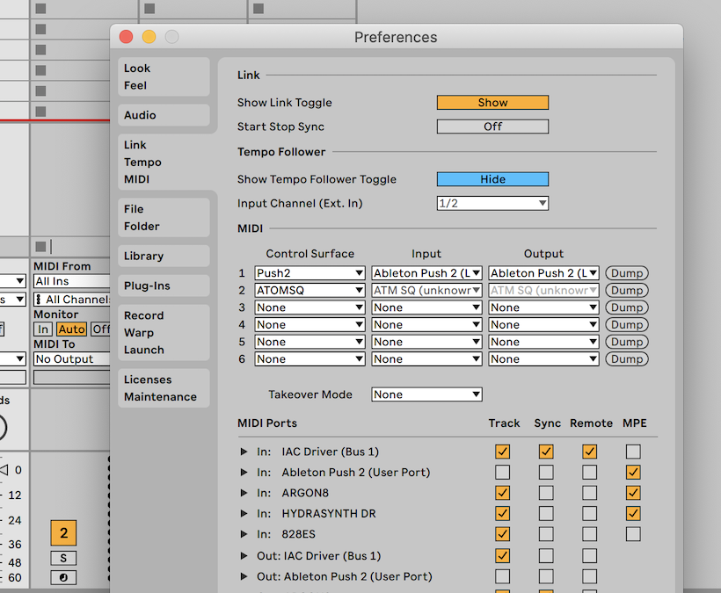The image size is (721, 593).
Task: Open the Licenses Maintenance tab
Action: [164, 388]
